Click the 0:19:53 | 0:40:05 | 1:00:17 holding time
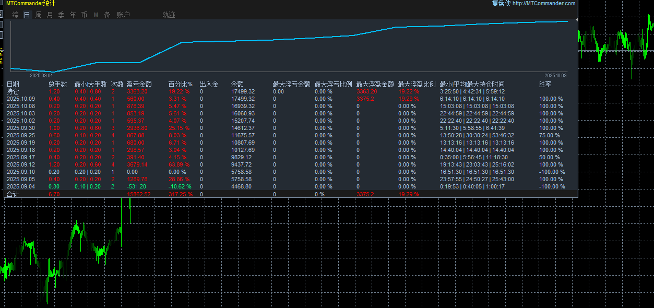 pos(472,186)
